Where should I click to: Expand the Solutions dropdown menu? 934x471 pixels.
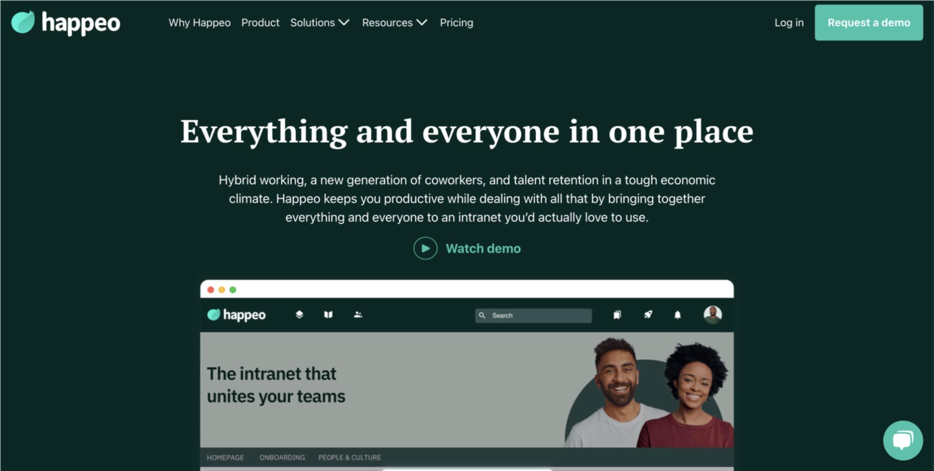[319, 23]
